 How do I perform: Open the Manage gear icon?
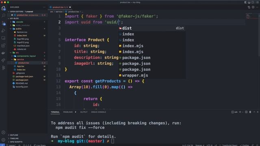pyautogui.click(x=3, y=140)
